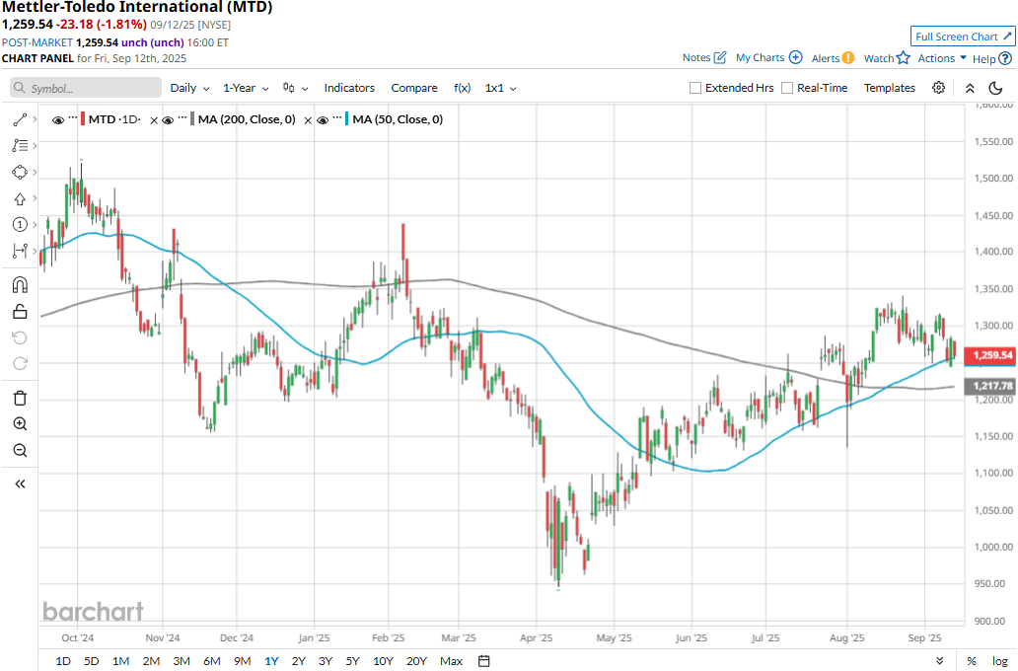Delete drawings with trash can icon
Viewport: 1018px width, 671px height.
click(x=20, y=399)
